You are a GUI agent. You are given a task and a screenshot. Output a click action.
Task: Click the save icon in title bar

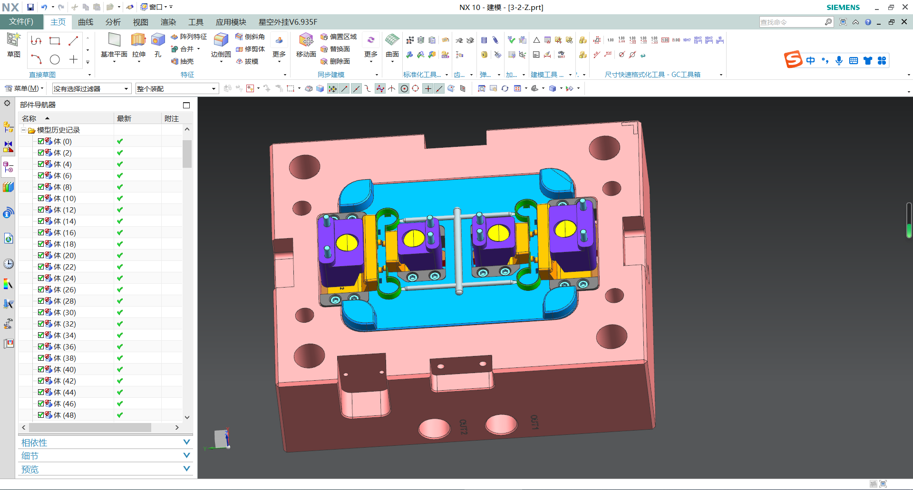point(30,7)
